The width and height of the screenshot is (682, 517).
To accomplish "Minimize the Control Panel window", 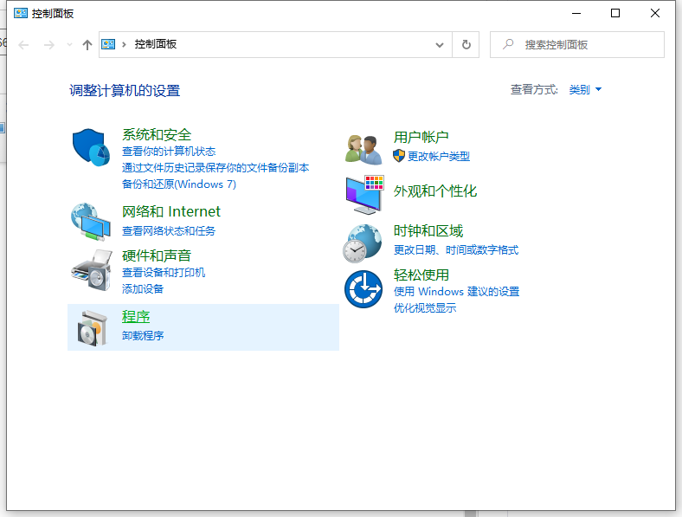I will tap(576, 13).
